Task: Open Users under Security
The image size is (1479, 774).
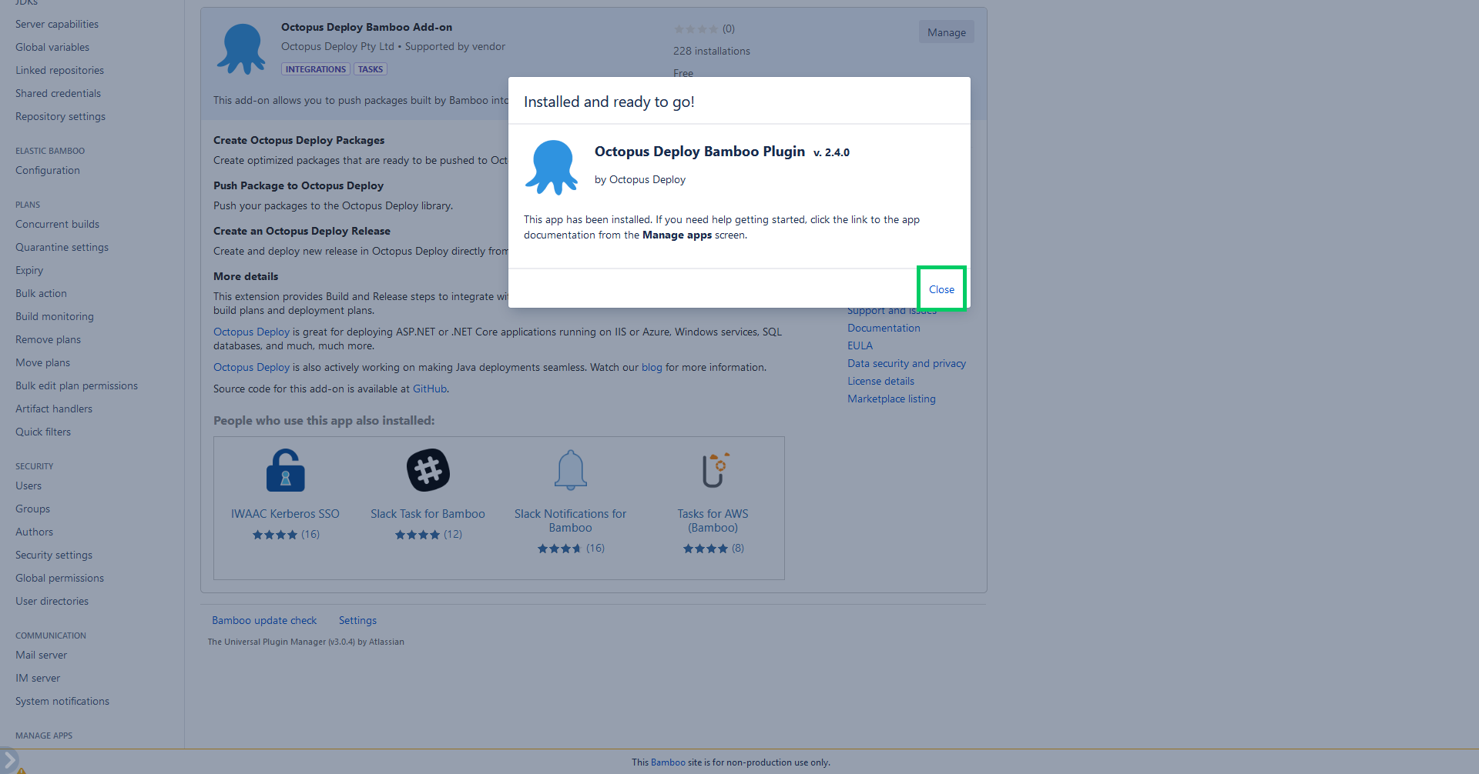Action: [x=29, y=485]
